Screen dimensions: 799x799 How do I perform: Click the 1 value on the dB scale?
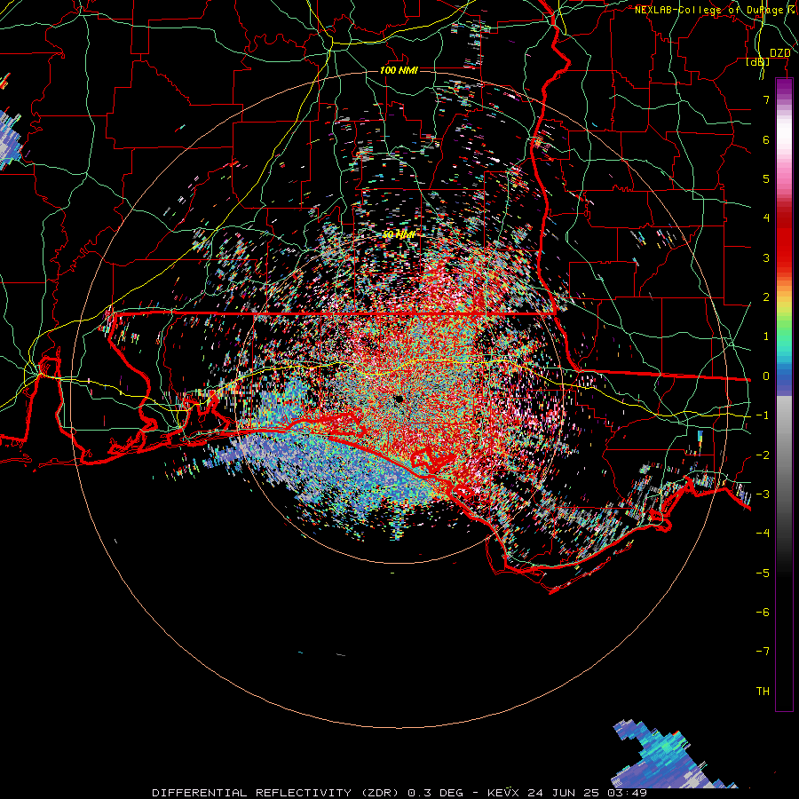pos(766,336)
